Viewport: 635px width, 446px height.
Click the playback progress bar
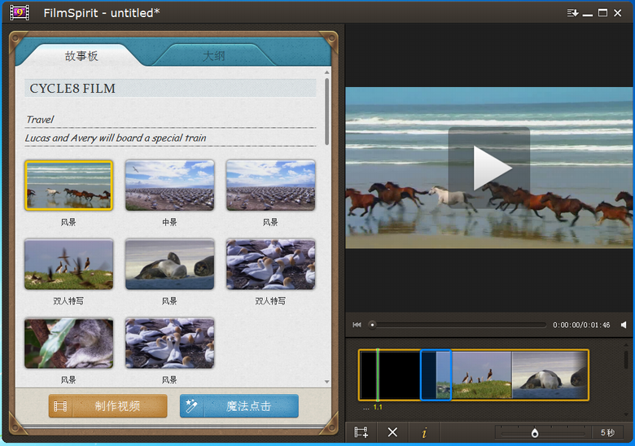[x=460, y=325]
